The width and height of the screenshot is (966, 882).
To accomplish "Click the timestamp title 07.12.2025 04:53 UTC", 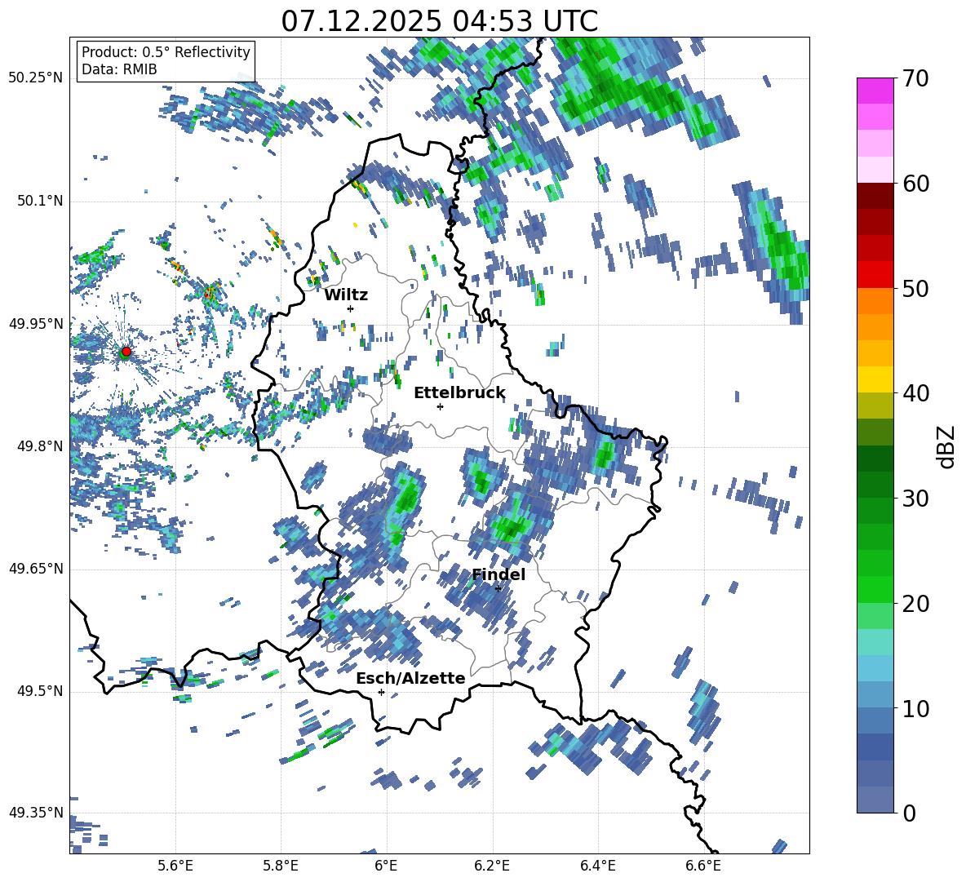I will 439,21.
